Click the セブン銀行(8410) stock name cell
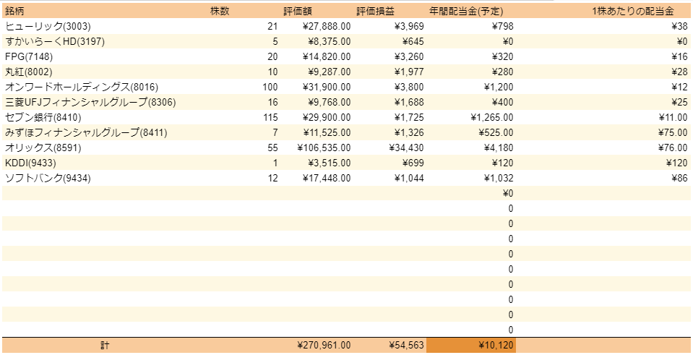Screen dimensions: 693x355 pyautogui.click(x=43, y=117)
